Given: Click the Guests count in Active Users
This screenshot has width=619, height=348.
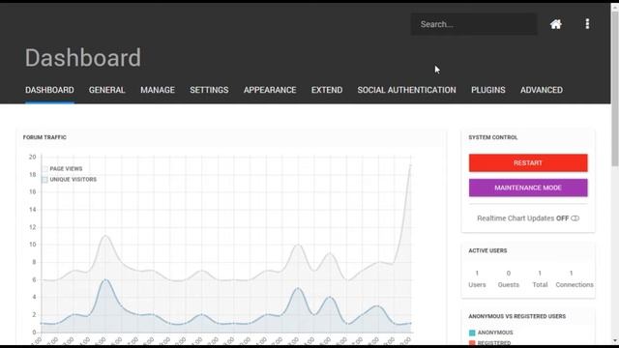Looking at the screenshot, I should (509, 273).
